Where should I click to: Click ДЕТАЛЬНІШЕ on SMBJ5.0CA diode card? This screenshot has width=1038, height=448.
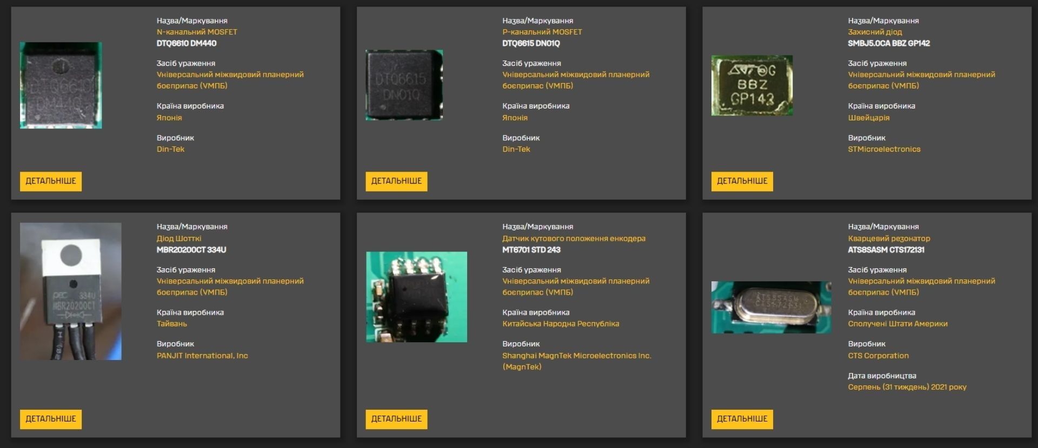(742, 181)
